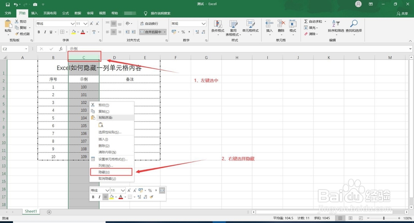This screenshot has height=223, width=414.
Task: Toggle middle vertical alignment in ribbon
Action: (x=113, y=24)
